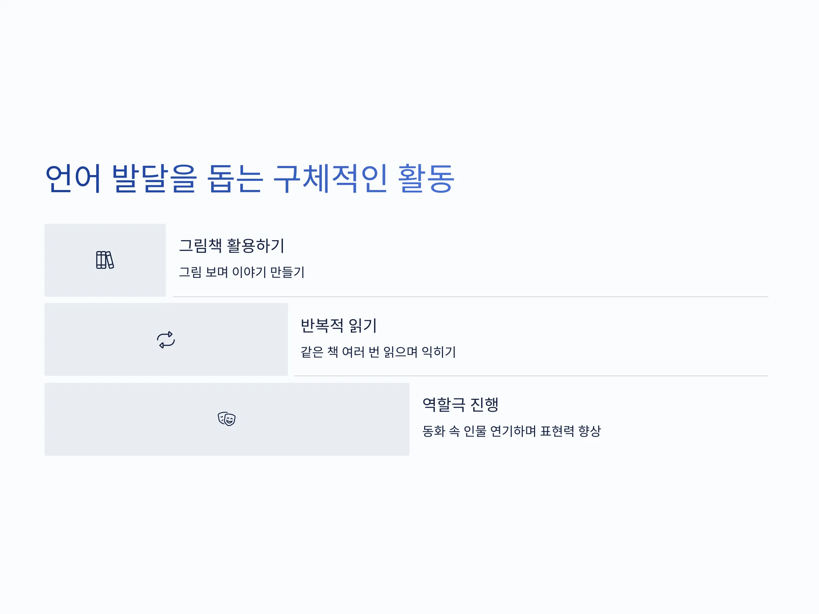Image resolution: width=819 pixels, height=614 pixels.
Task: Click the phrase 표현력 향상
Action: click(570, 431)
